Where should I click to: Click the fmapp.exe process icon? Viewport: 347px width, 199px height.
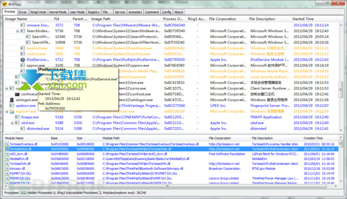tap(17, 117)
